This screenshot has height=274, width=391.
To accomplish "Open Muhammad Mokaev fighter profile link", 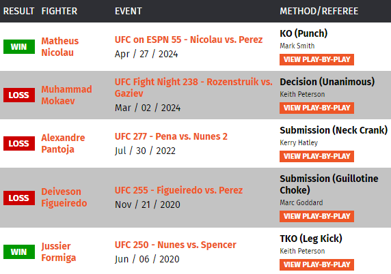I will (x=66, y=95).
